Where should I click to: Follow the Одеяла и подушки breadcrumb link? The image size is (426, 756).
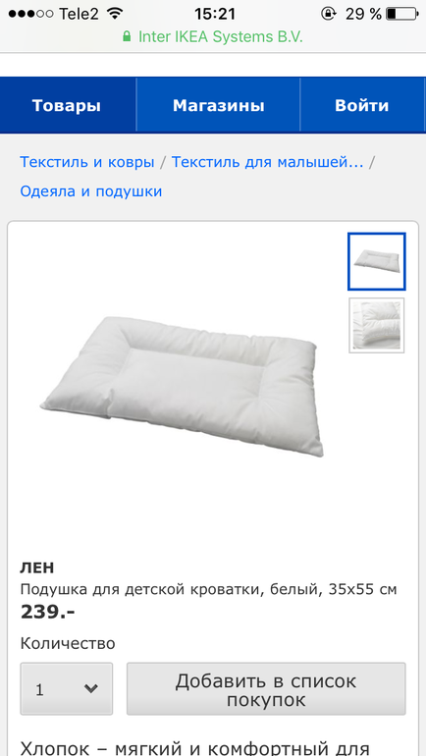91,191
